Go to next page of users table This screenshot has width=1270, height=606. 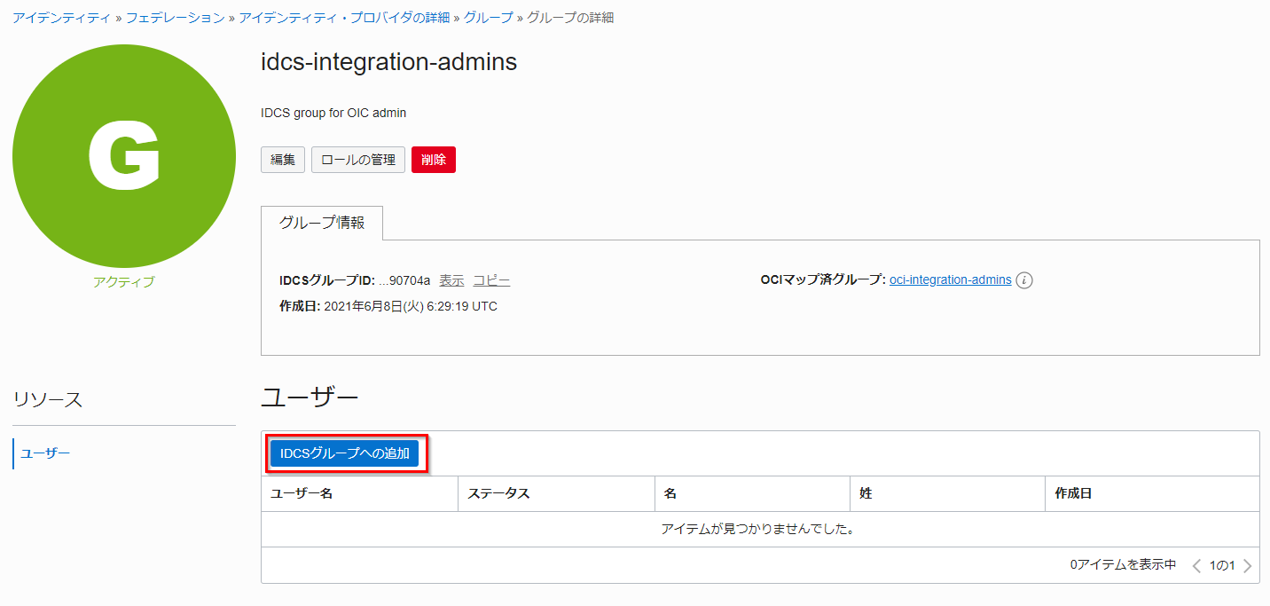click(1248, 565)
